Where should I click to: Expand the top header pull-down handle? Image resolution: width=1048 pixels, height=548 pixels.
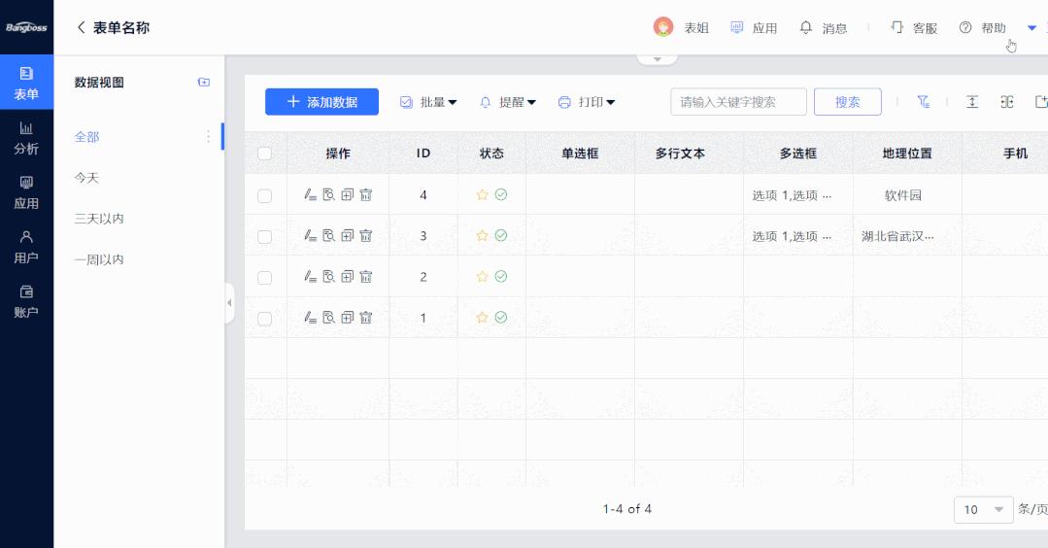click(x=657, y=59)
